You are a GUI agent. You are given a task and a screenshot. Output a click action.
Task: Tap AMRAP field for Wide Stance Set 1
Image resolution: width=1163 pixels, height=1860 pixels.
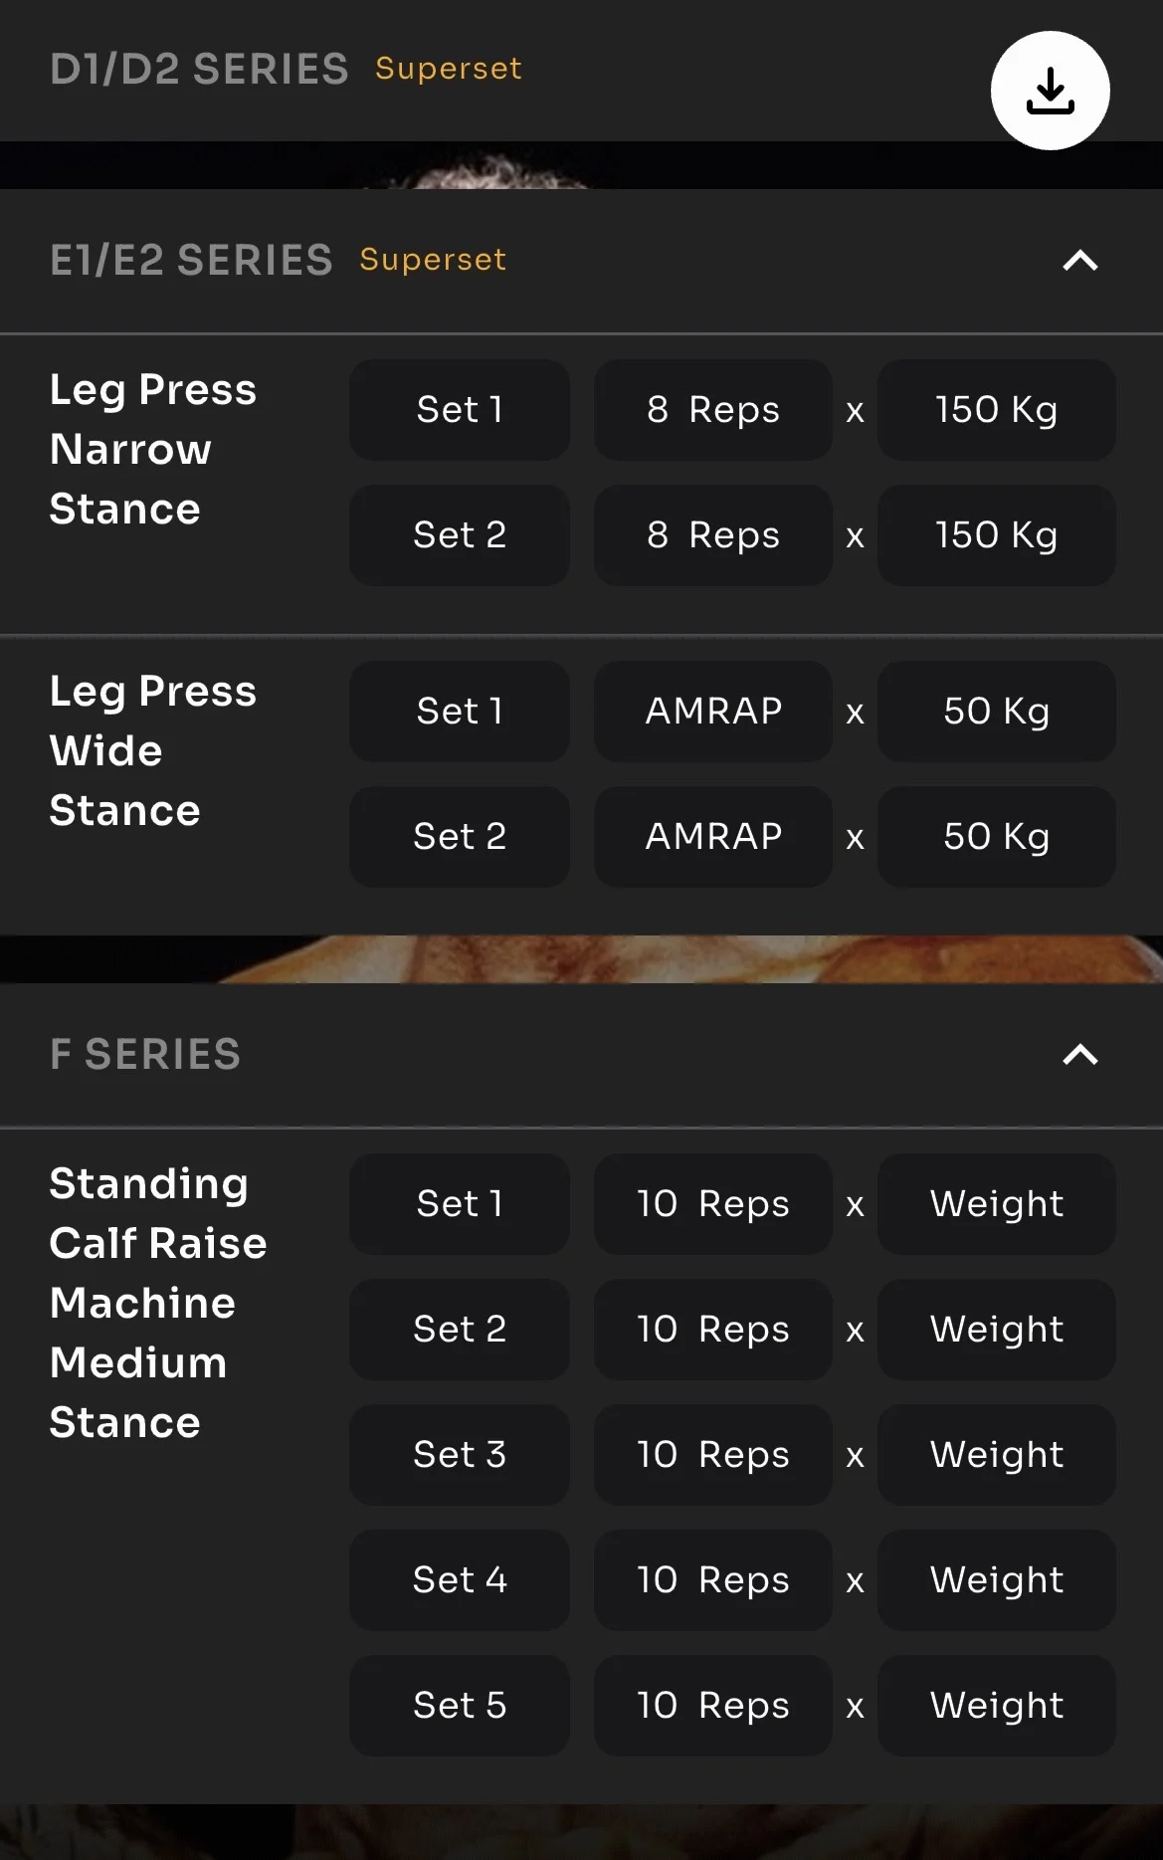[712, 712]
